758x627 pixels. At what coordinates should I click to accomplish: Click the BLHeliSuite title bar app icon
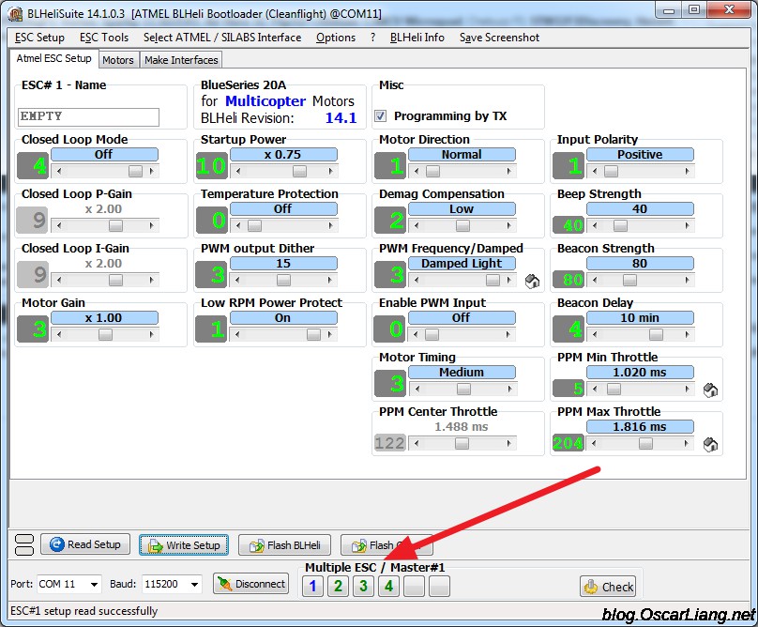tap(15, 13)
